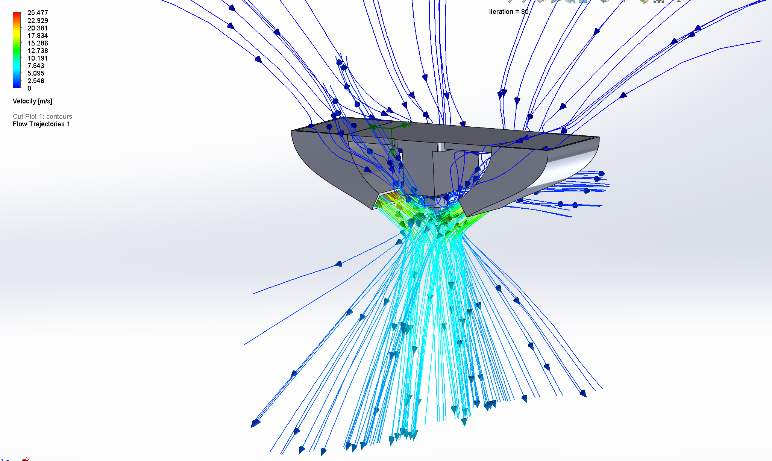Select the legend value 12.738
The width and height of the screenshot is (772, 461).
pos(38,51)
